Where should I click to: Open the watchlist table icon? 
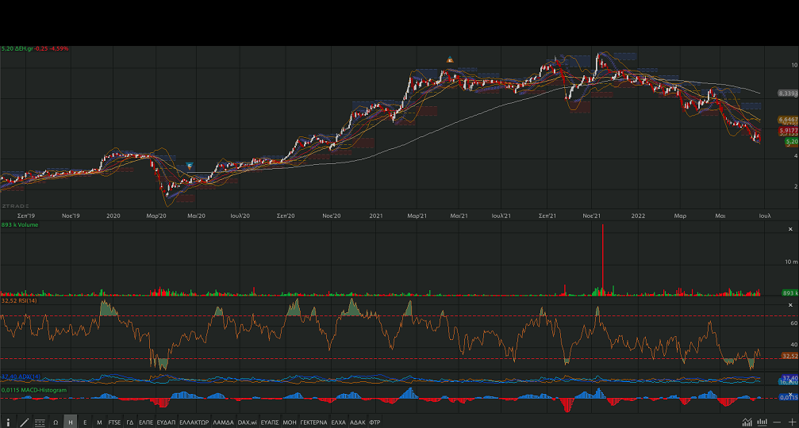tap(40, 422)
